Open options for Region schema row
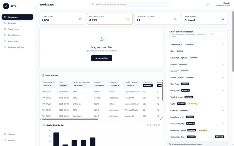 point(223,64)
